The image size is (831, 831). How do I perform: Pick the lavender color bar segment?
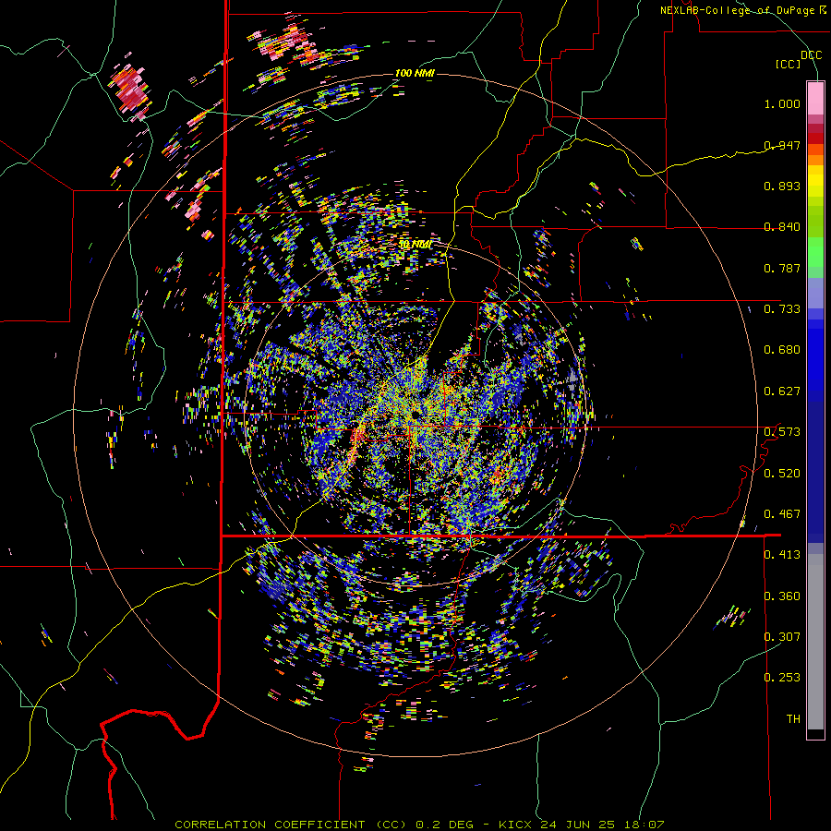[815, 293]
